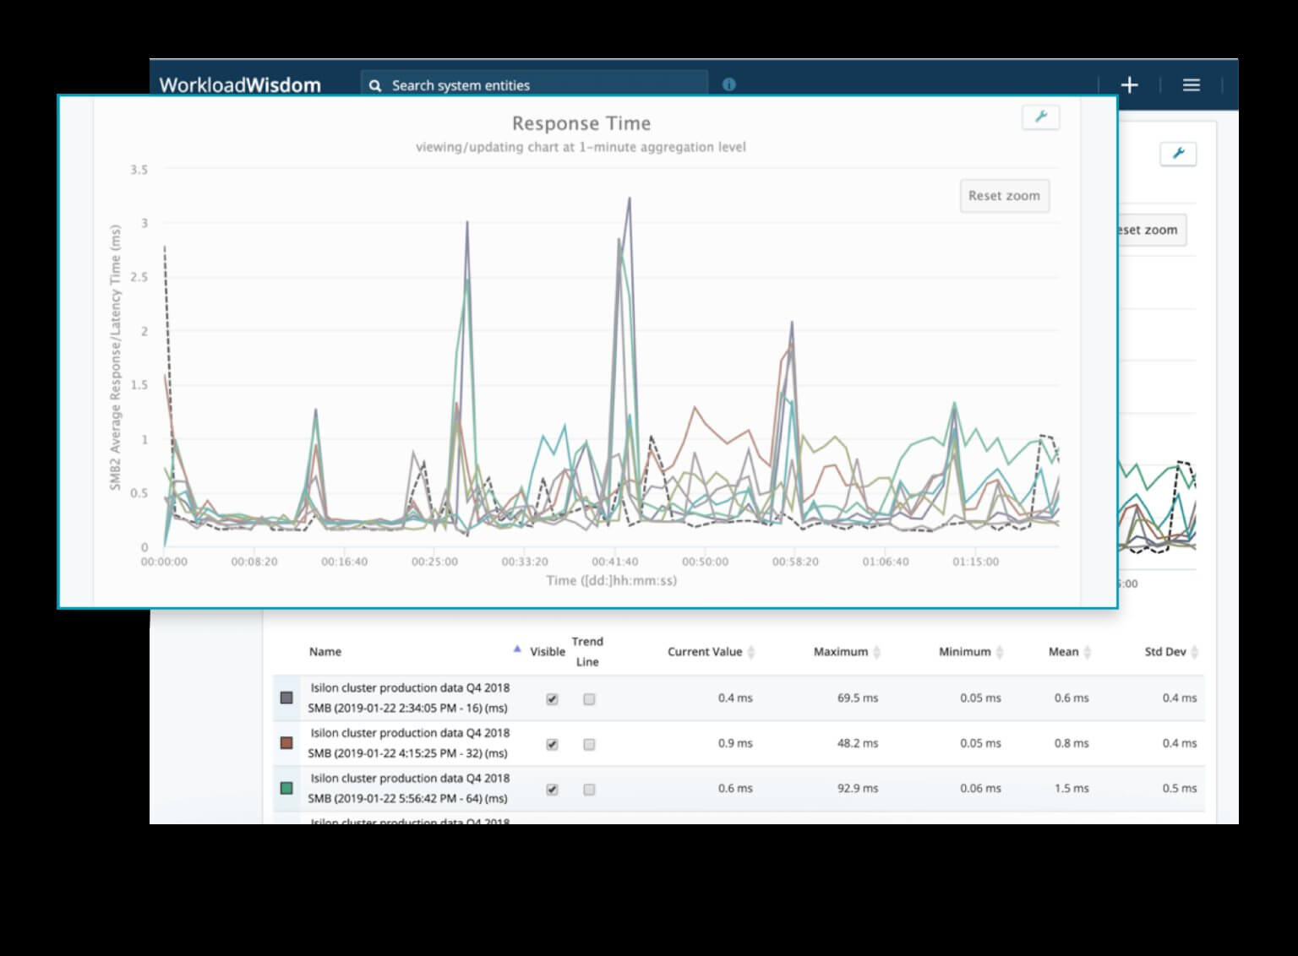Viewport: 1298px width, 956px height.
Task: Click the wrench settings icon in background panel
Action: click(1178, 154)
